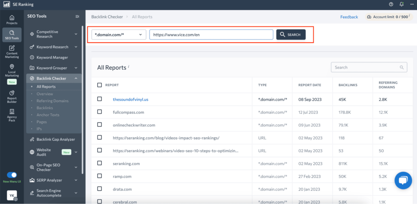The width and height of the screenshot is (417, 204).
Task: Click the SERP Analyzer icon
Action: [32, 180]
